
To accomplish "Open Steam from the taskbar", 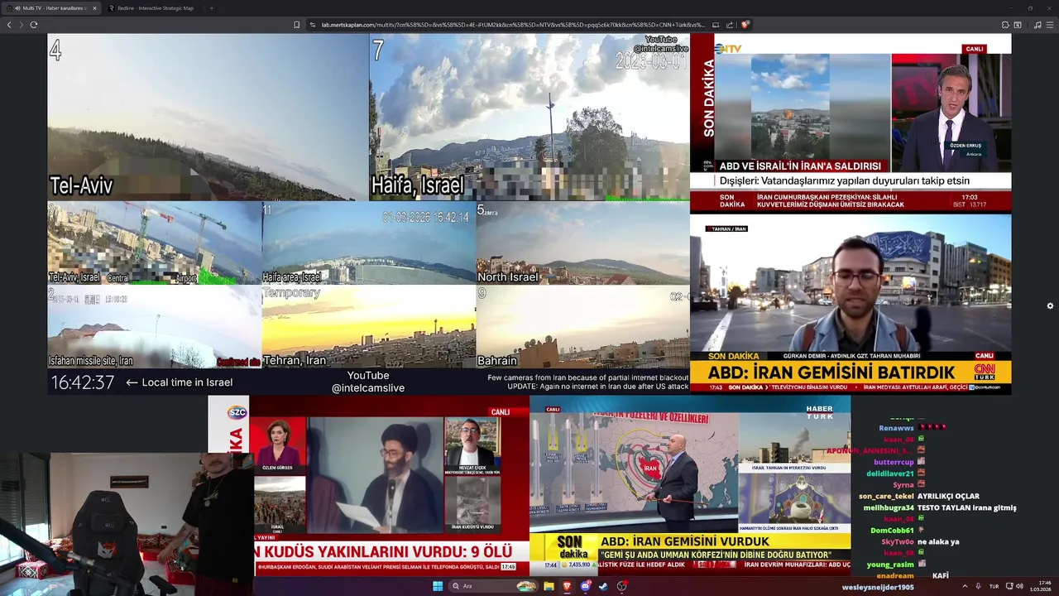I will pyautogui.click(x=603, y=586).
